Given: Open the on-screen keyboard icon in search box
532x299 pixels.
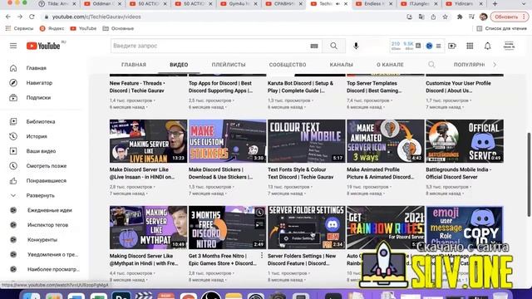Looking at the screenshot, I should 314,47.
